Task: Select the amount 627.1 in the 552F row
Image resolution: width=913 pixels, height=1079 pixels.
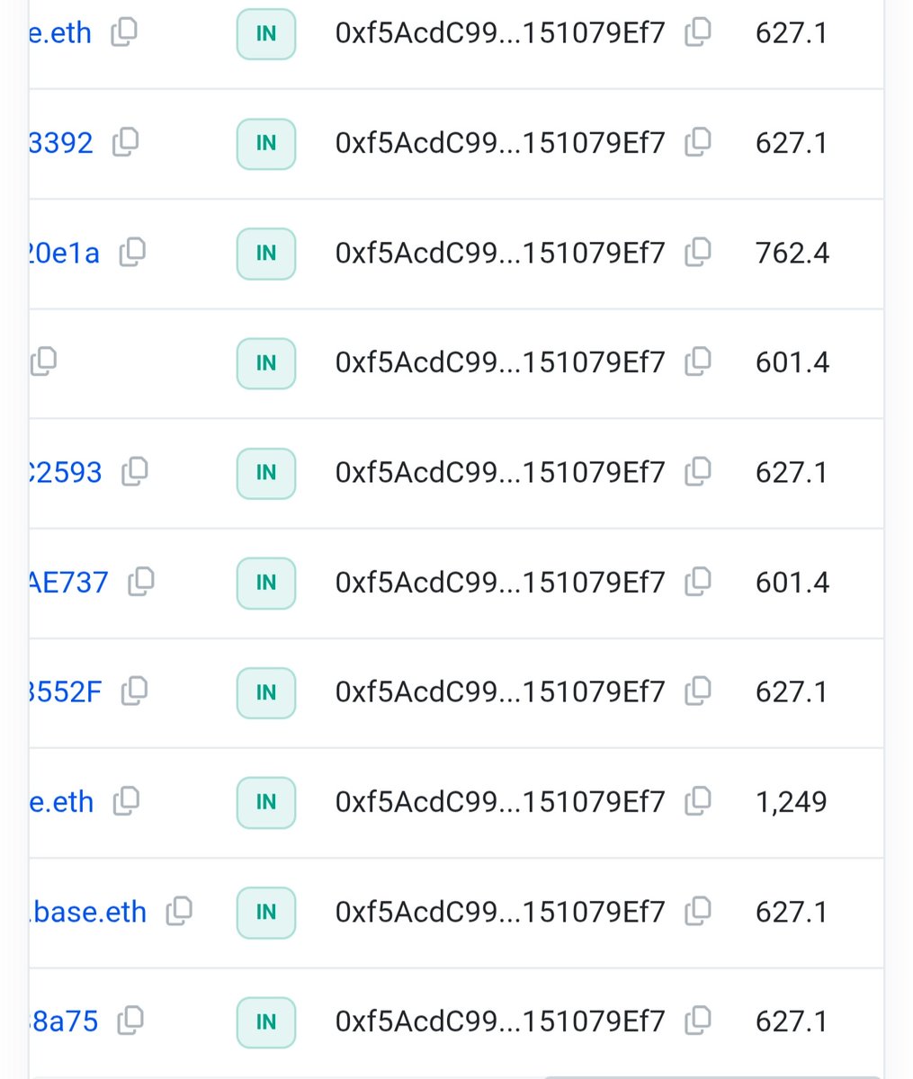Action: click(792, 692)
